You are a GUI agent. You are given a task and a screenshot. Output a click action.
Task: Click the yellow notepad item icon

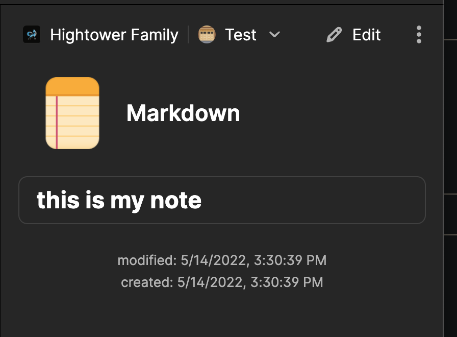[x=72, y=113]
